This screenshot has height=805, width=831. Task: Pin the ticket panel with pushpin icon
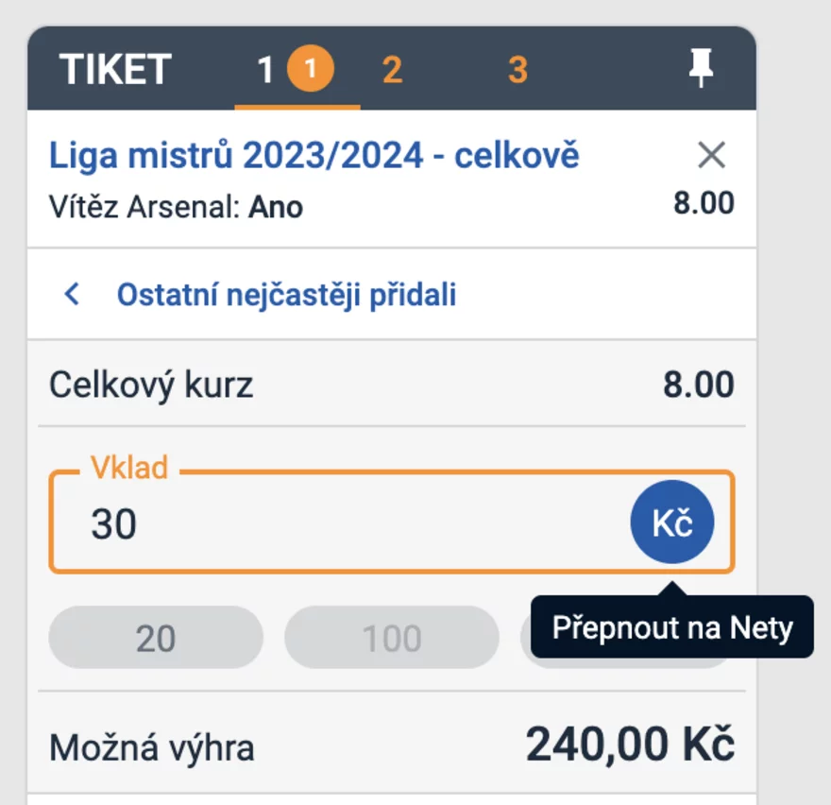pos(701,68)
